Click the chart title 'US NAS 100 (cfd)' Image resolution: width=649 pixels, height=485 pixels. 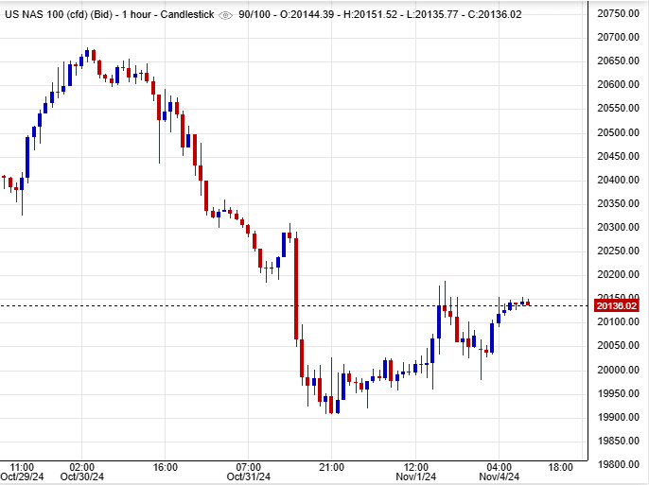pyautogui.click(x=56, y=15)
